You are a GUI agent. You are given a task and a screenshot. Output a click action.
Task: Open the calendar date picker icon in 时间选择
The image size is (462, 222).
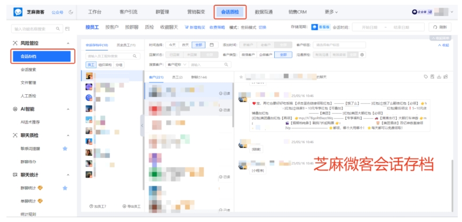click(212, 45)
